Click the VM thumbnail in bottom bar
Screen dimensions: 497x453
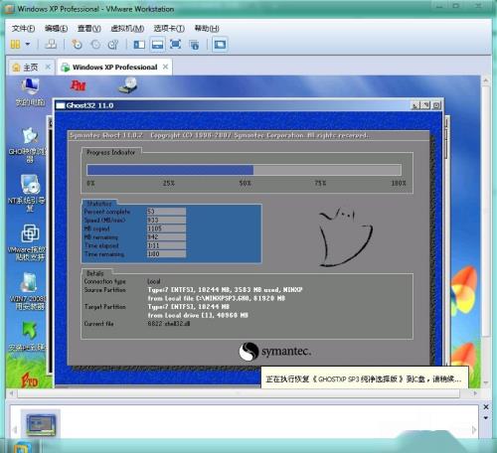coord(41,424)
